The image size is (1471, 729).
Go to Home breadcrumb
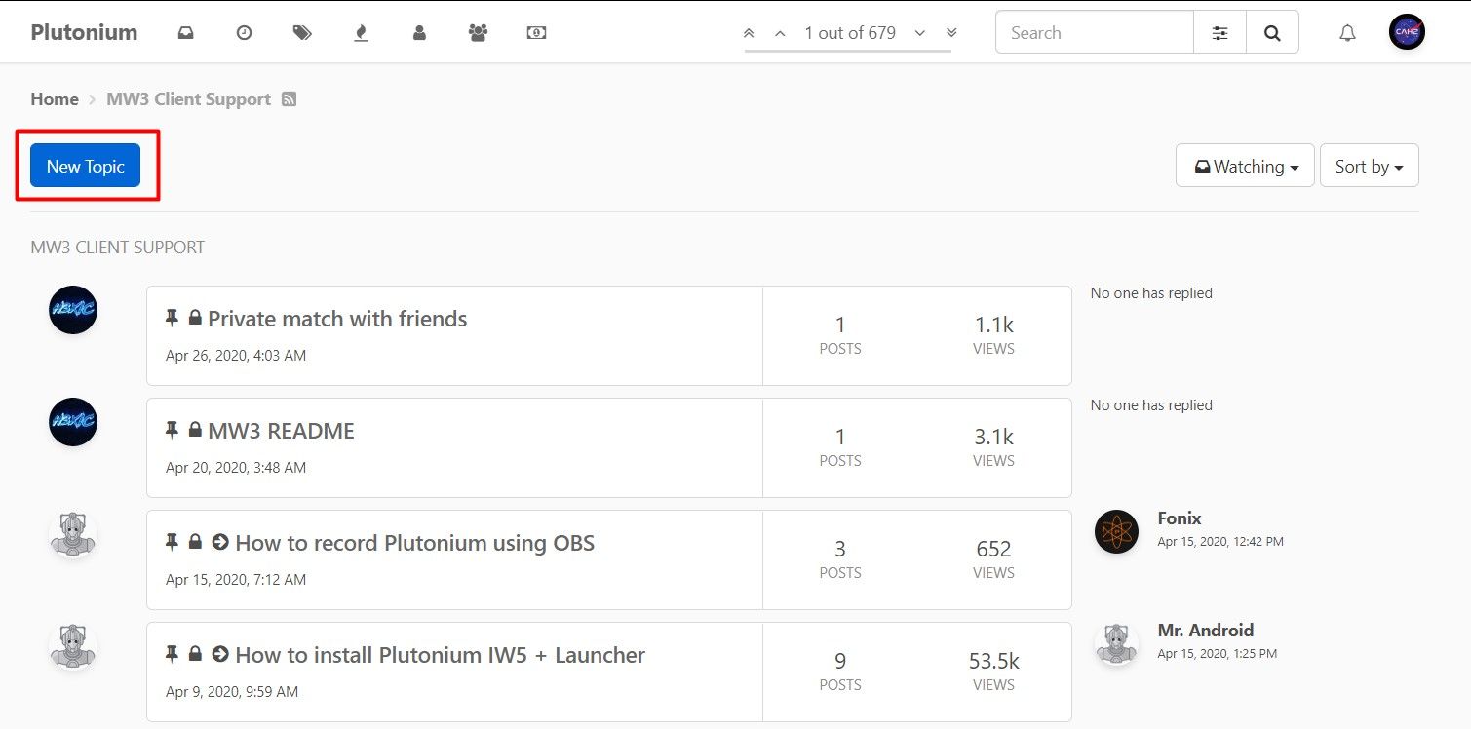pos(55,99)
